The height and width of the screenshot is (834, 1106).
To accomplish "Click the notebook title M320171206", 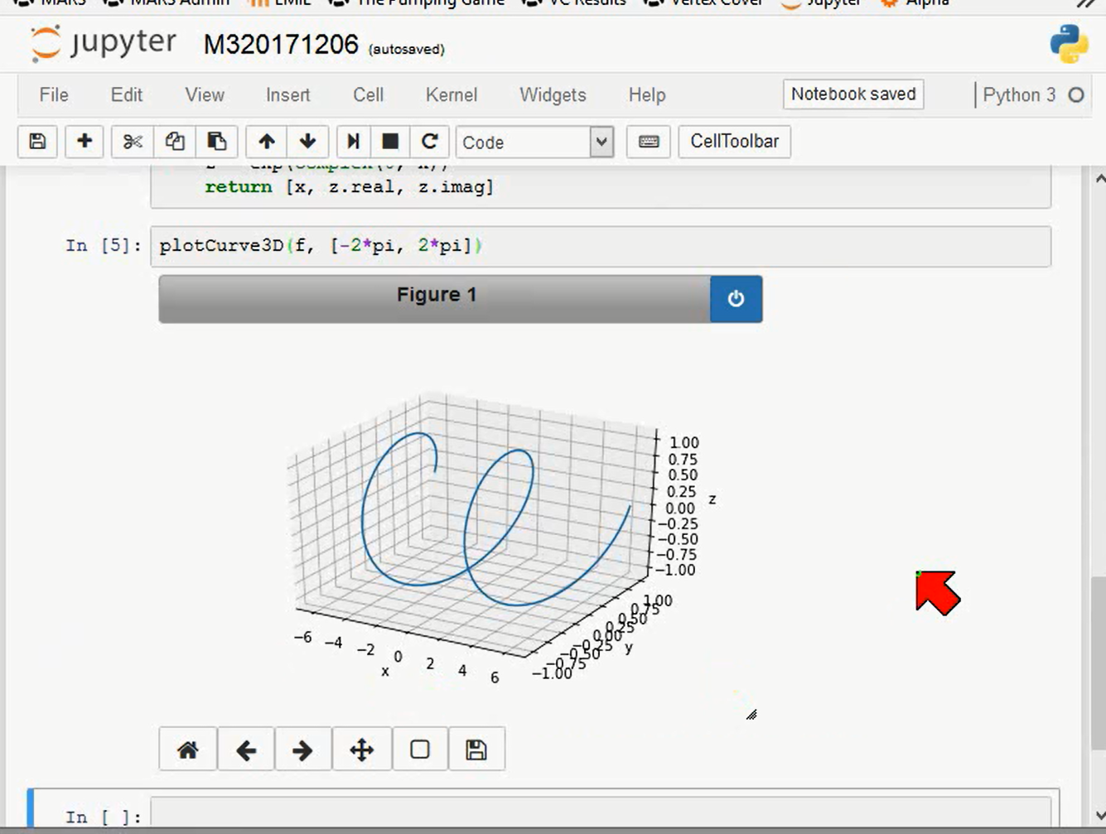I will [281, 45].
